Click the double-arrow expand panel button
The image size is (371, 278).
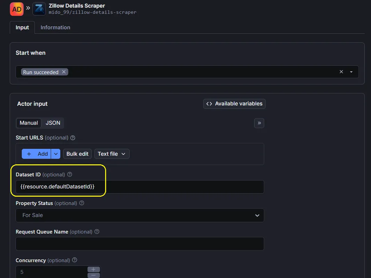coord(259,123)
